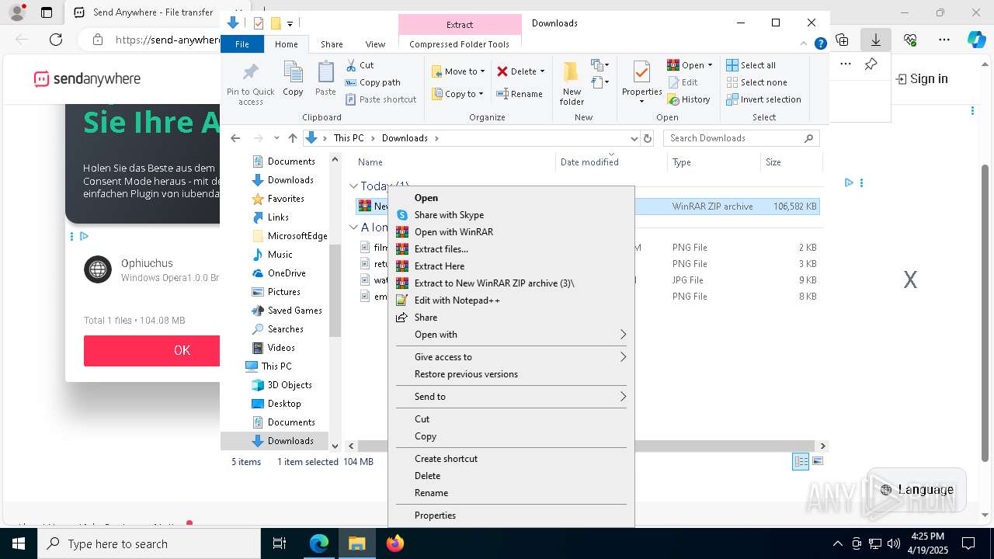Switch to the Share ribbon tab
Image resolution: width=994 pixels, height=559 pixels.
332,44
